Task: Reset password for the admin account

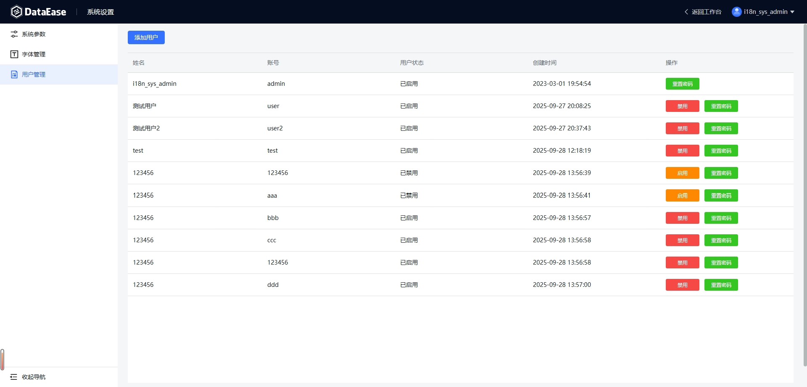Action: [683, 84]
